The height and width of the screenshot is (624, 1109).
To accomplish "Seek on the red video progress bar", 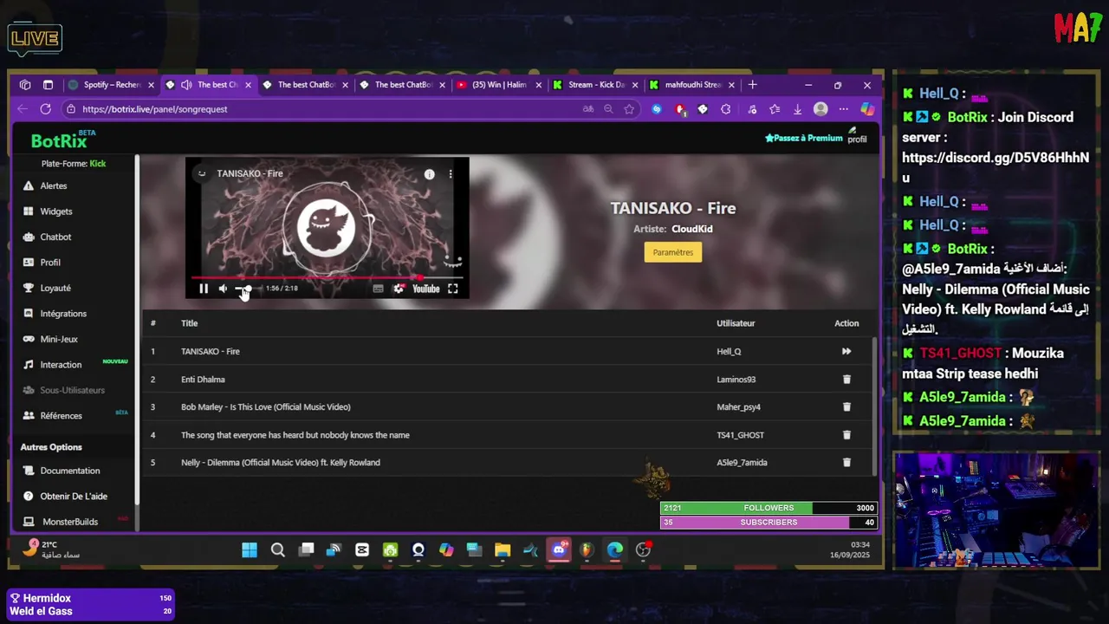I will coord(327,277).
